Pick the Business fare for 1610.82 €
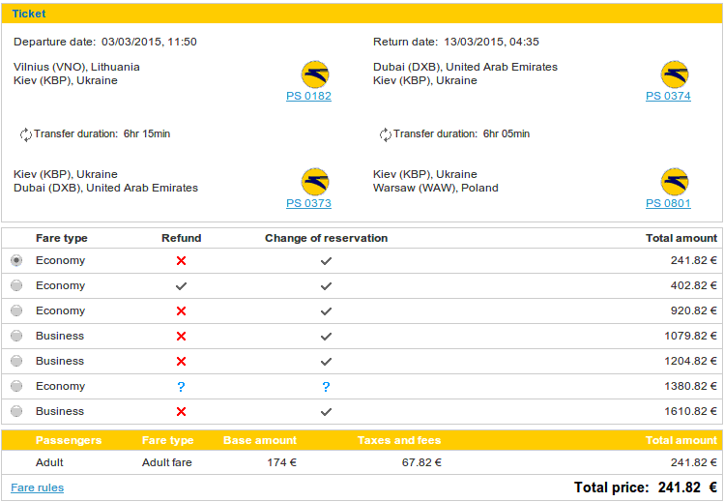 [16, 411]
